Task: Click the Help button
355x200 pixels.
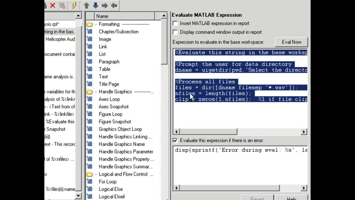Action: coord(291,198)
